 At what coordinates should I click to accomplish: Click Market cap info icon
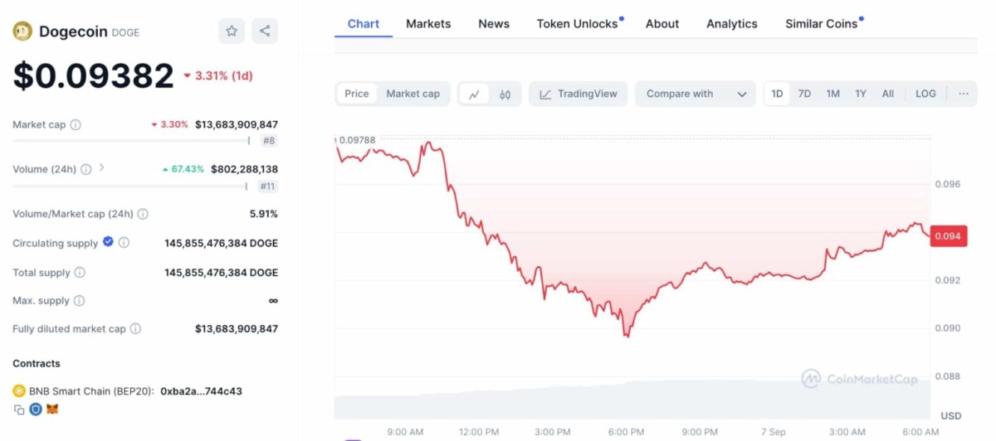tap(76, 125)
